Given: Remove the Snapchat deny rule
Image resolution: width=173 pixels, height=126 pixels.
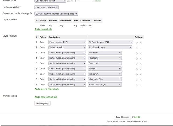Looking at the screenshot, I should [140, 64].
